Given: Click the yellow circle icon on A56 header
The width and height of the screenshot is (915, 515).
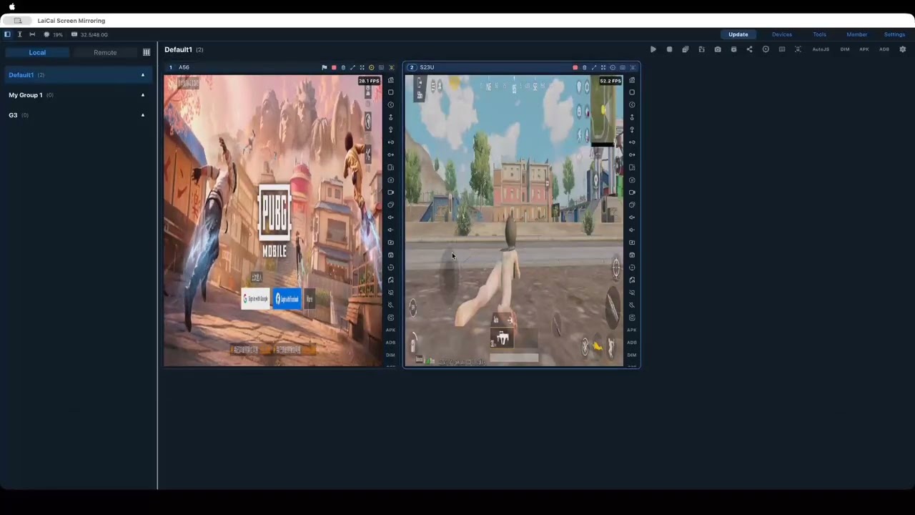Looking at the screenshot, I should pyautogui.click(x=371, y=67).
